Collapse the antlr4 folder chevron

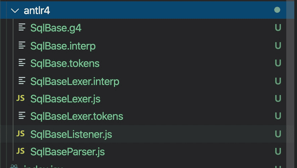pos(15,10)
